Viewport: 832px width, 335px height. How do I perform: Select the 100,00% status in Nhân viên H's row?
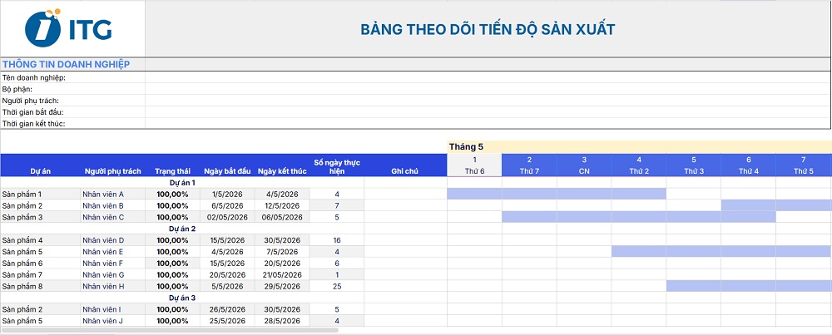[172, 286]
